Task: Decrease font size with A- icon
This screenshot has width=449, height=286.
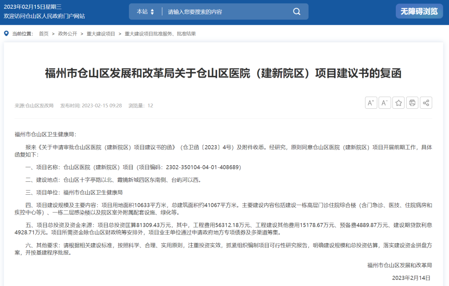Action: (385, 103)
